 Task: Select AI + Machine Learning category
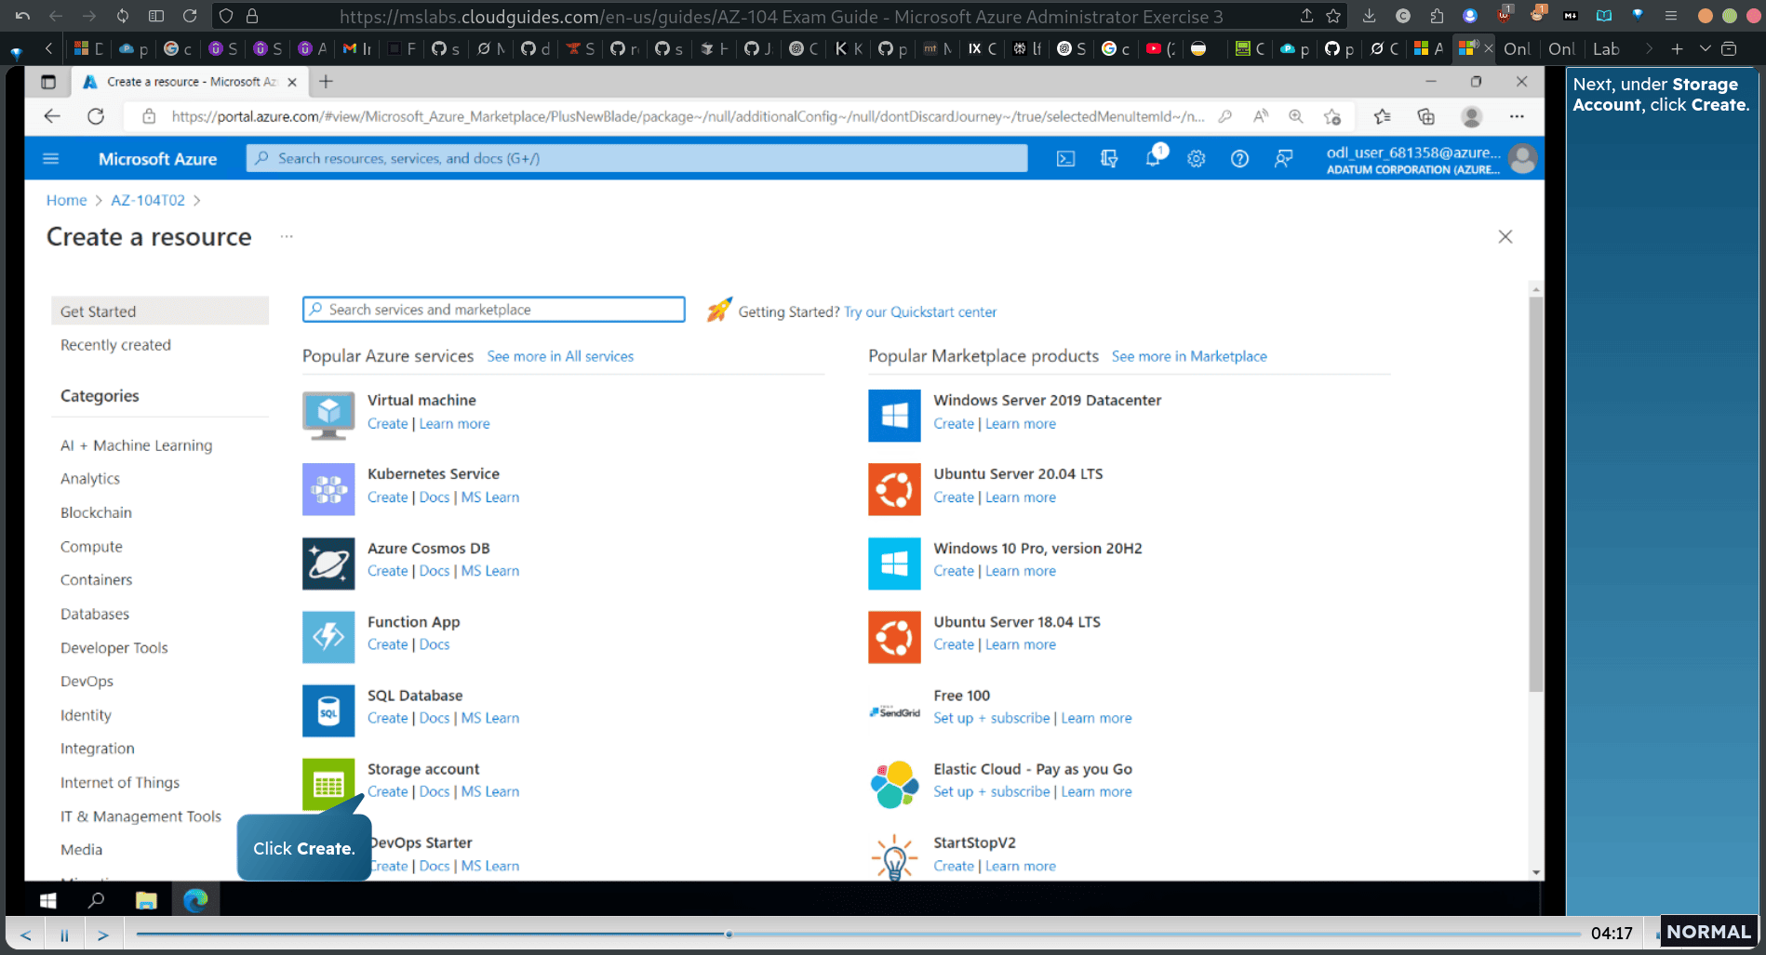136,445
